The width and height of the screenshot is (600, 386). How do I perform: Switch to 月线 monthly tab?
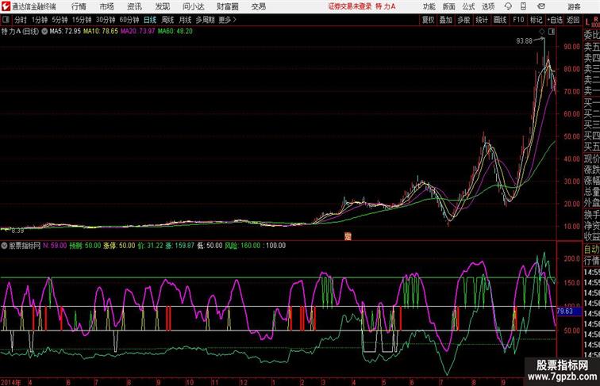(x=185, y=20)
